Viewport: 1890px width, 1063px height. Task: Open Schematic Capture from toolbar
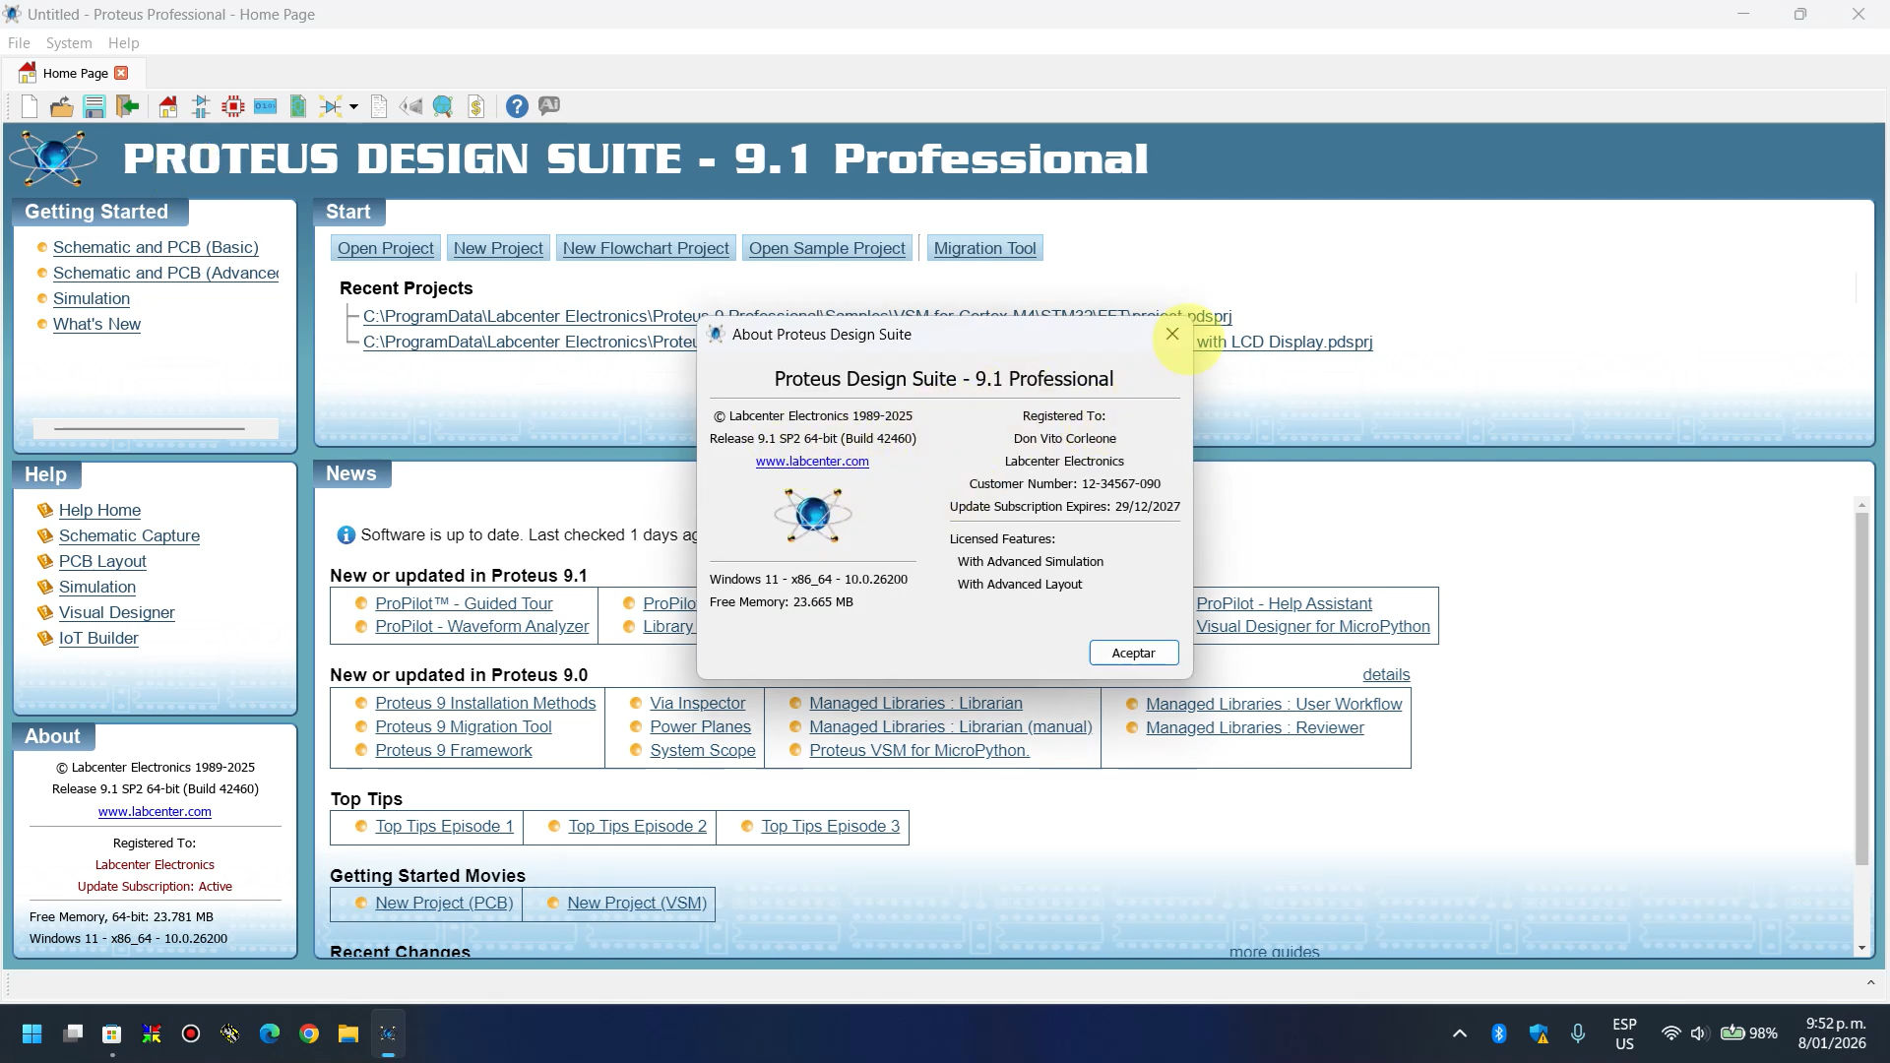pyautogui.click(x=201, y=106)
